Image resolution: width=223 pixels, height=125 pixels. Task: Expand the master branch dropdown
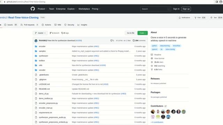coord(40,33)
